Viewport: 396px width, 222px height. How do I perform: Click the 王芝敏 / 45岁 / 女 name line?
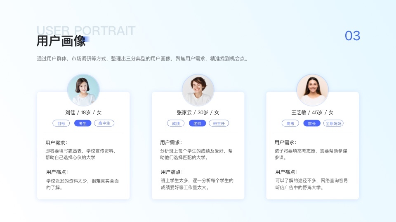pyautogui.click(x=312, y=113)
